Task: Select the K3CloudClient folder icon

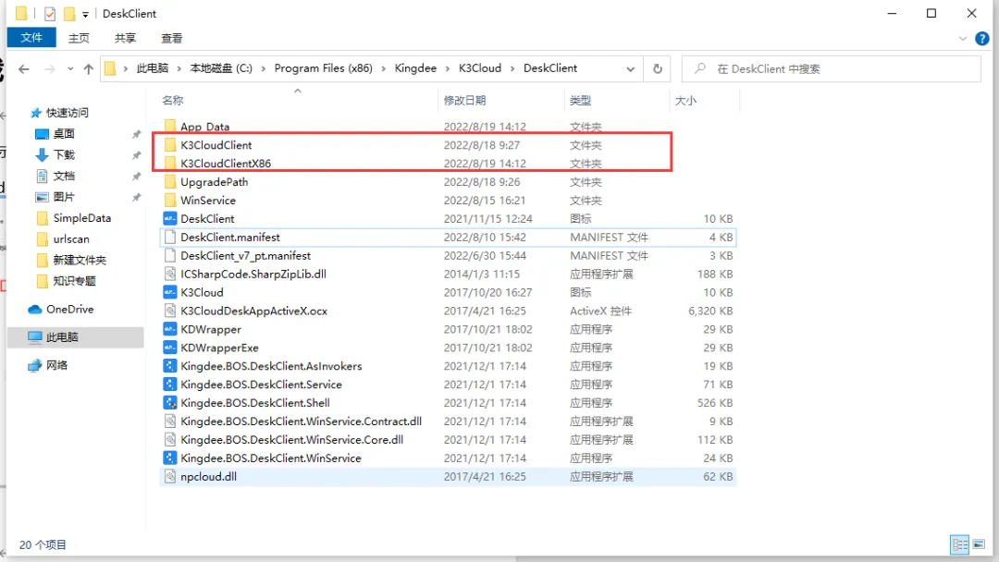Action: (x=169, y=144)
